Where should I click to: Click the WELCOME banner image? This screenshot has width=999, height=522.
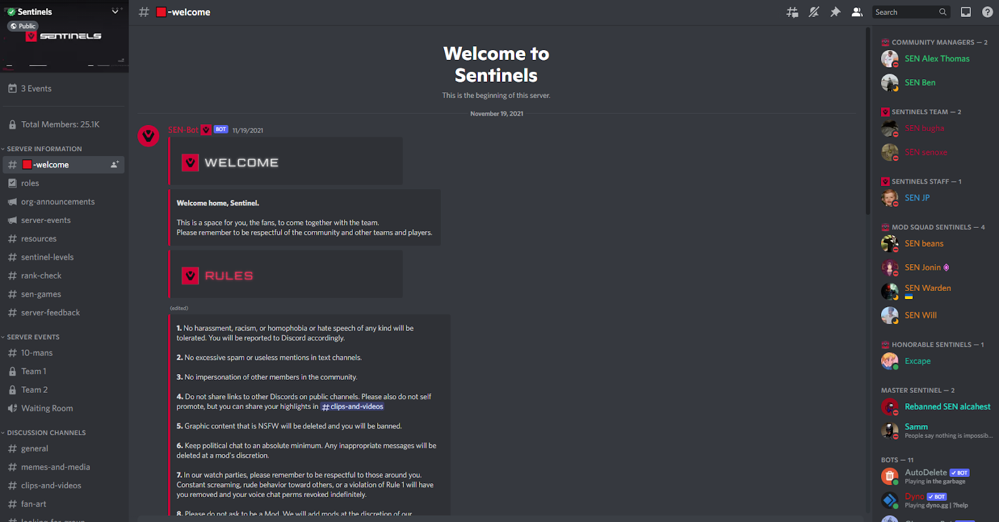tap(287, 162)
